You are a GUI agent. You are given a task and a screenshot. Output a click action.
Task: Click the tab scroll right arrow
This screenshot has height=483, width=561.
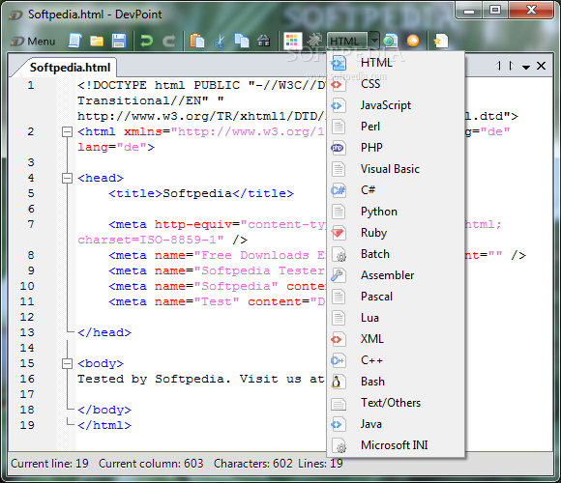pyautogui.click(x=512, y=66)
